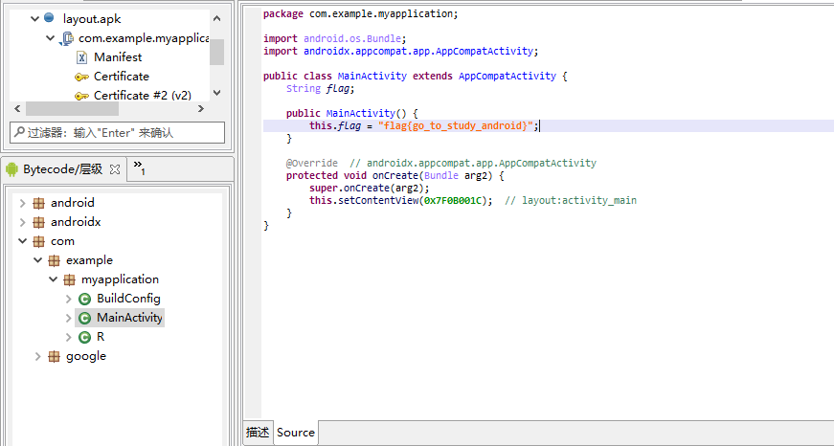
Task: Click the androidx package icon
Action: click(x=38, y=222)
